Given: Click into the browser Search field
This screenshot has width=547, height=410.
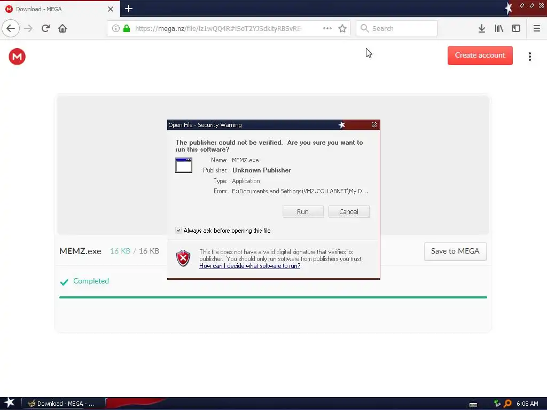Looking at the screenshot, I should 397,28.
